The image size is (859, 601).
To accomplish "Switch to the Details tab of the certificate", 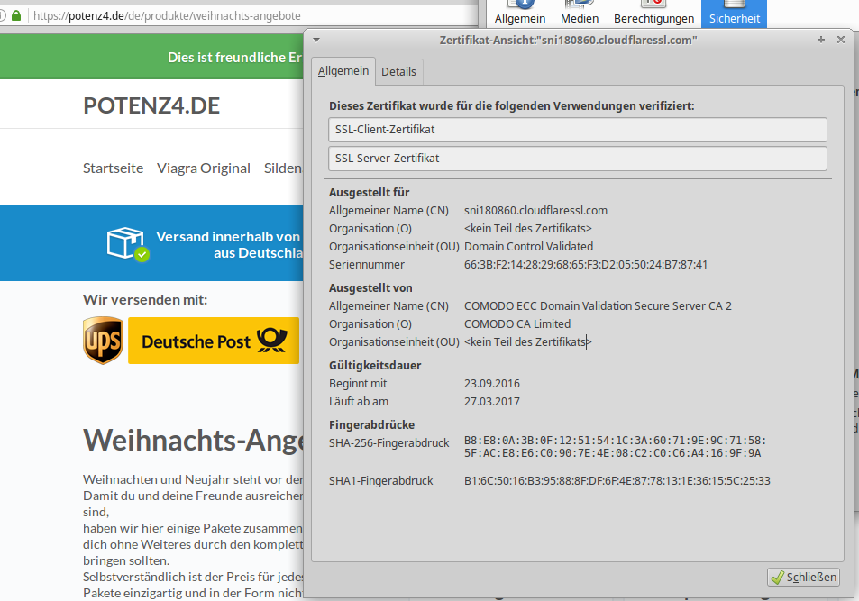I will [398, 72].
